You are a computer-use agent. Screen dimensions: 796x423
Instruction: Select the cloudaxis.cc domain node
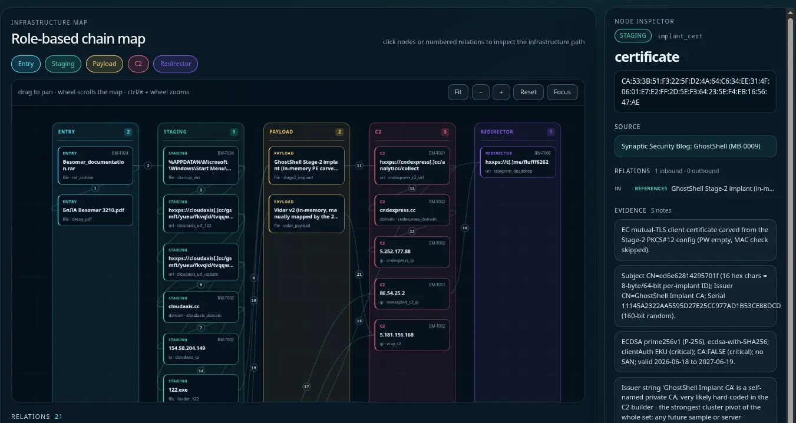(200, 307)
